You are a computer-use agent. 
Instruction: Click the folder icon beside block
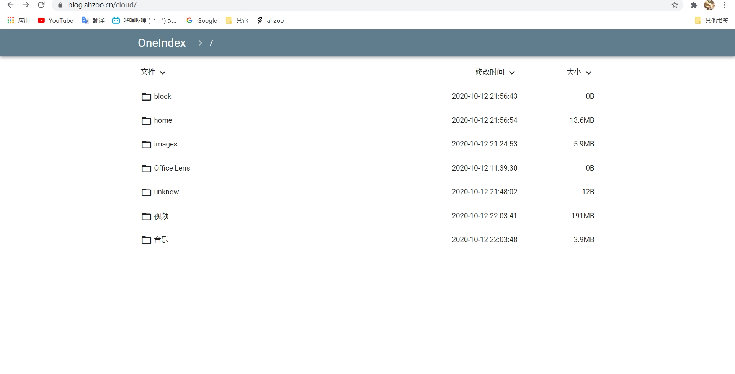(146, 97)
